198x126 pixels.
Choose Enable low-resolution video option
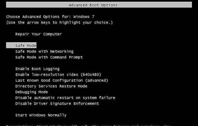pyautogui.click(x=58, y=74)
